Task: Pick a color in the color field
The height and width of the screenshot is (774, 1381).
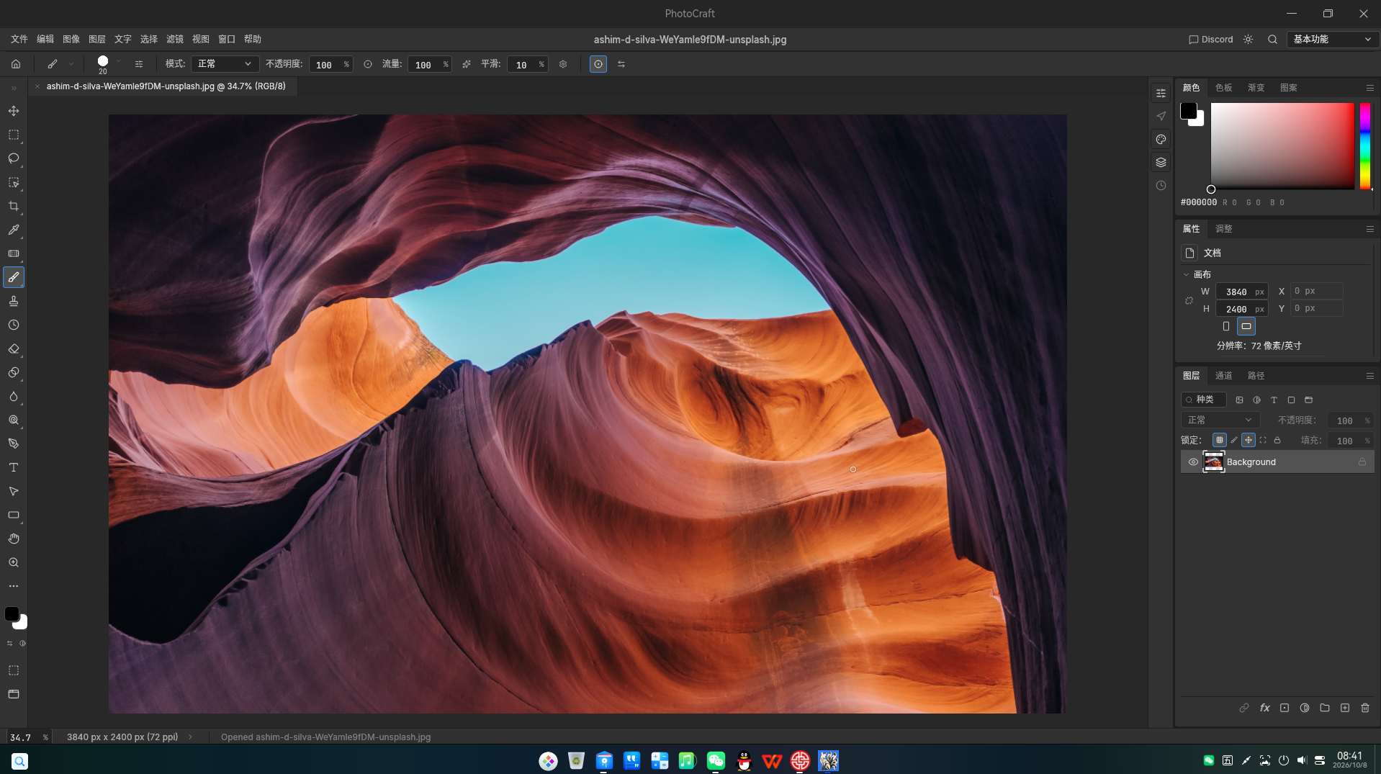Action: click(x=1282, y=146)
